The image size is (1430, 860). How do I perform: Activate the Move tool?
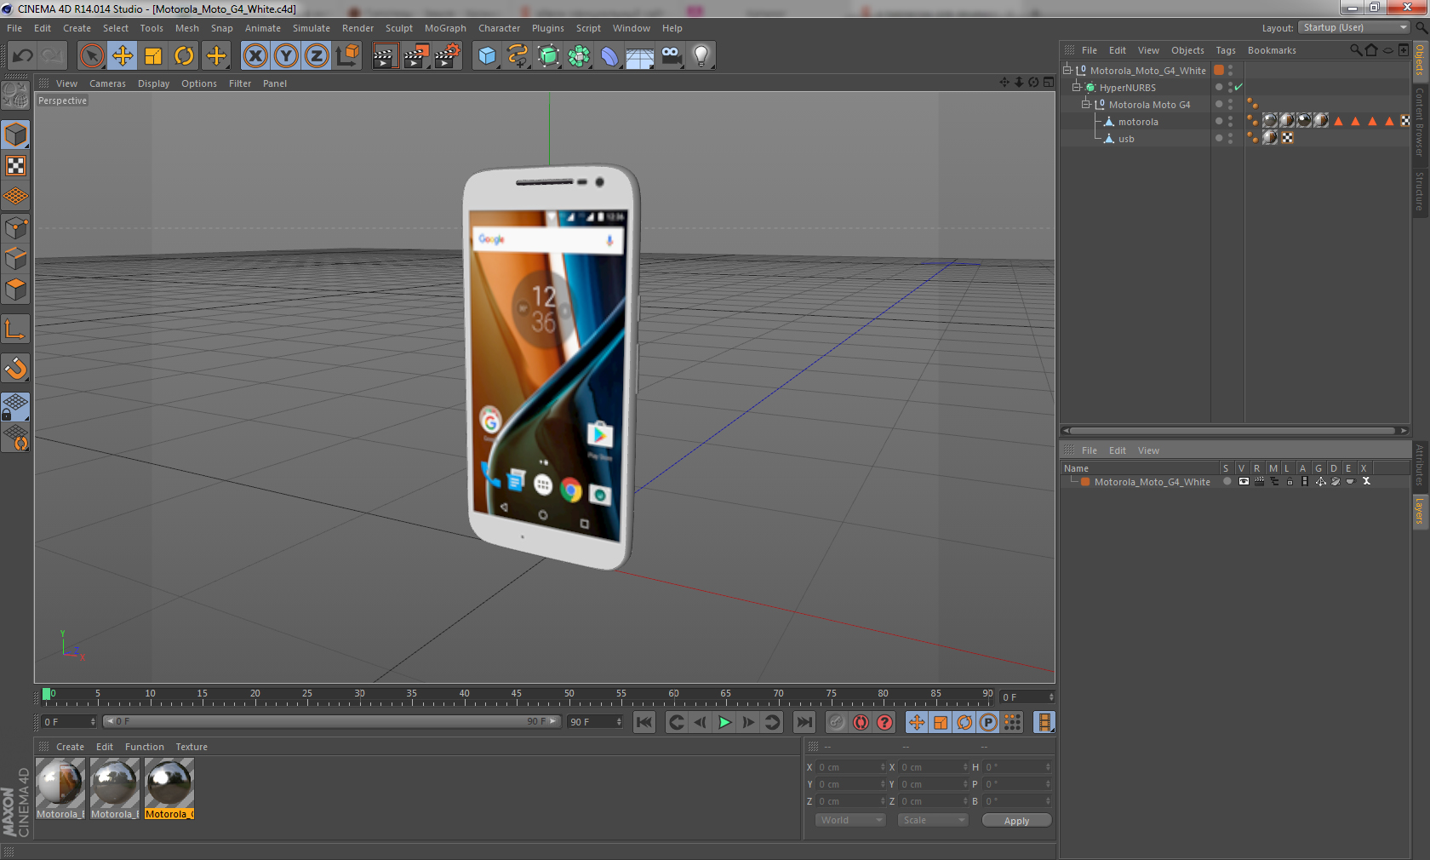coord(123,56)
